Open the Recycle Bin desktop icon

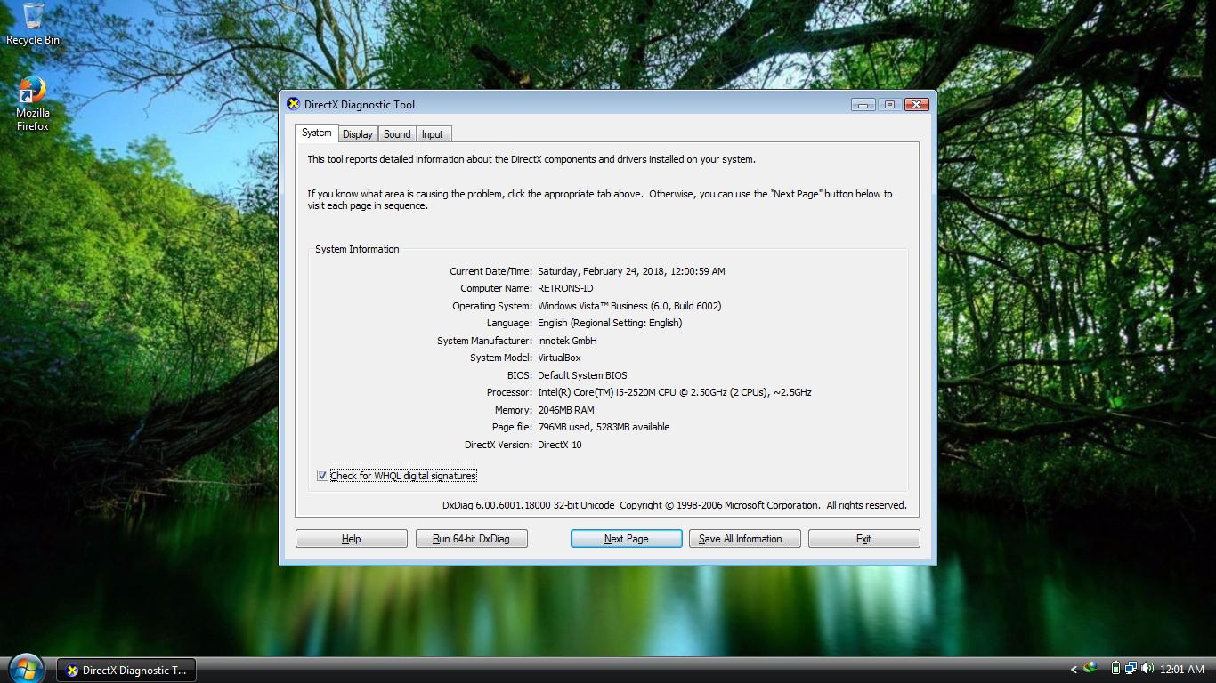33,24
